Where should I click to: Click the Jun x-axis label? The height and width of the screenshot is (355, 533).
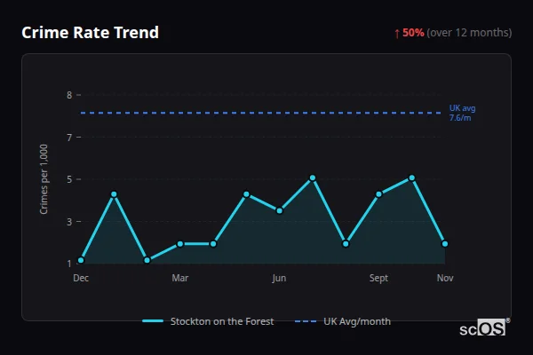click(280, 278)
